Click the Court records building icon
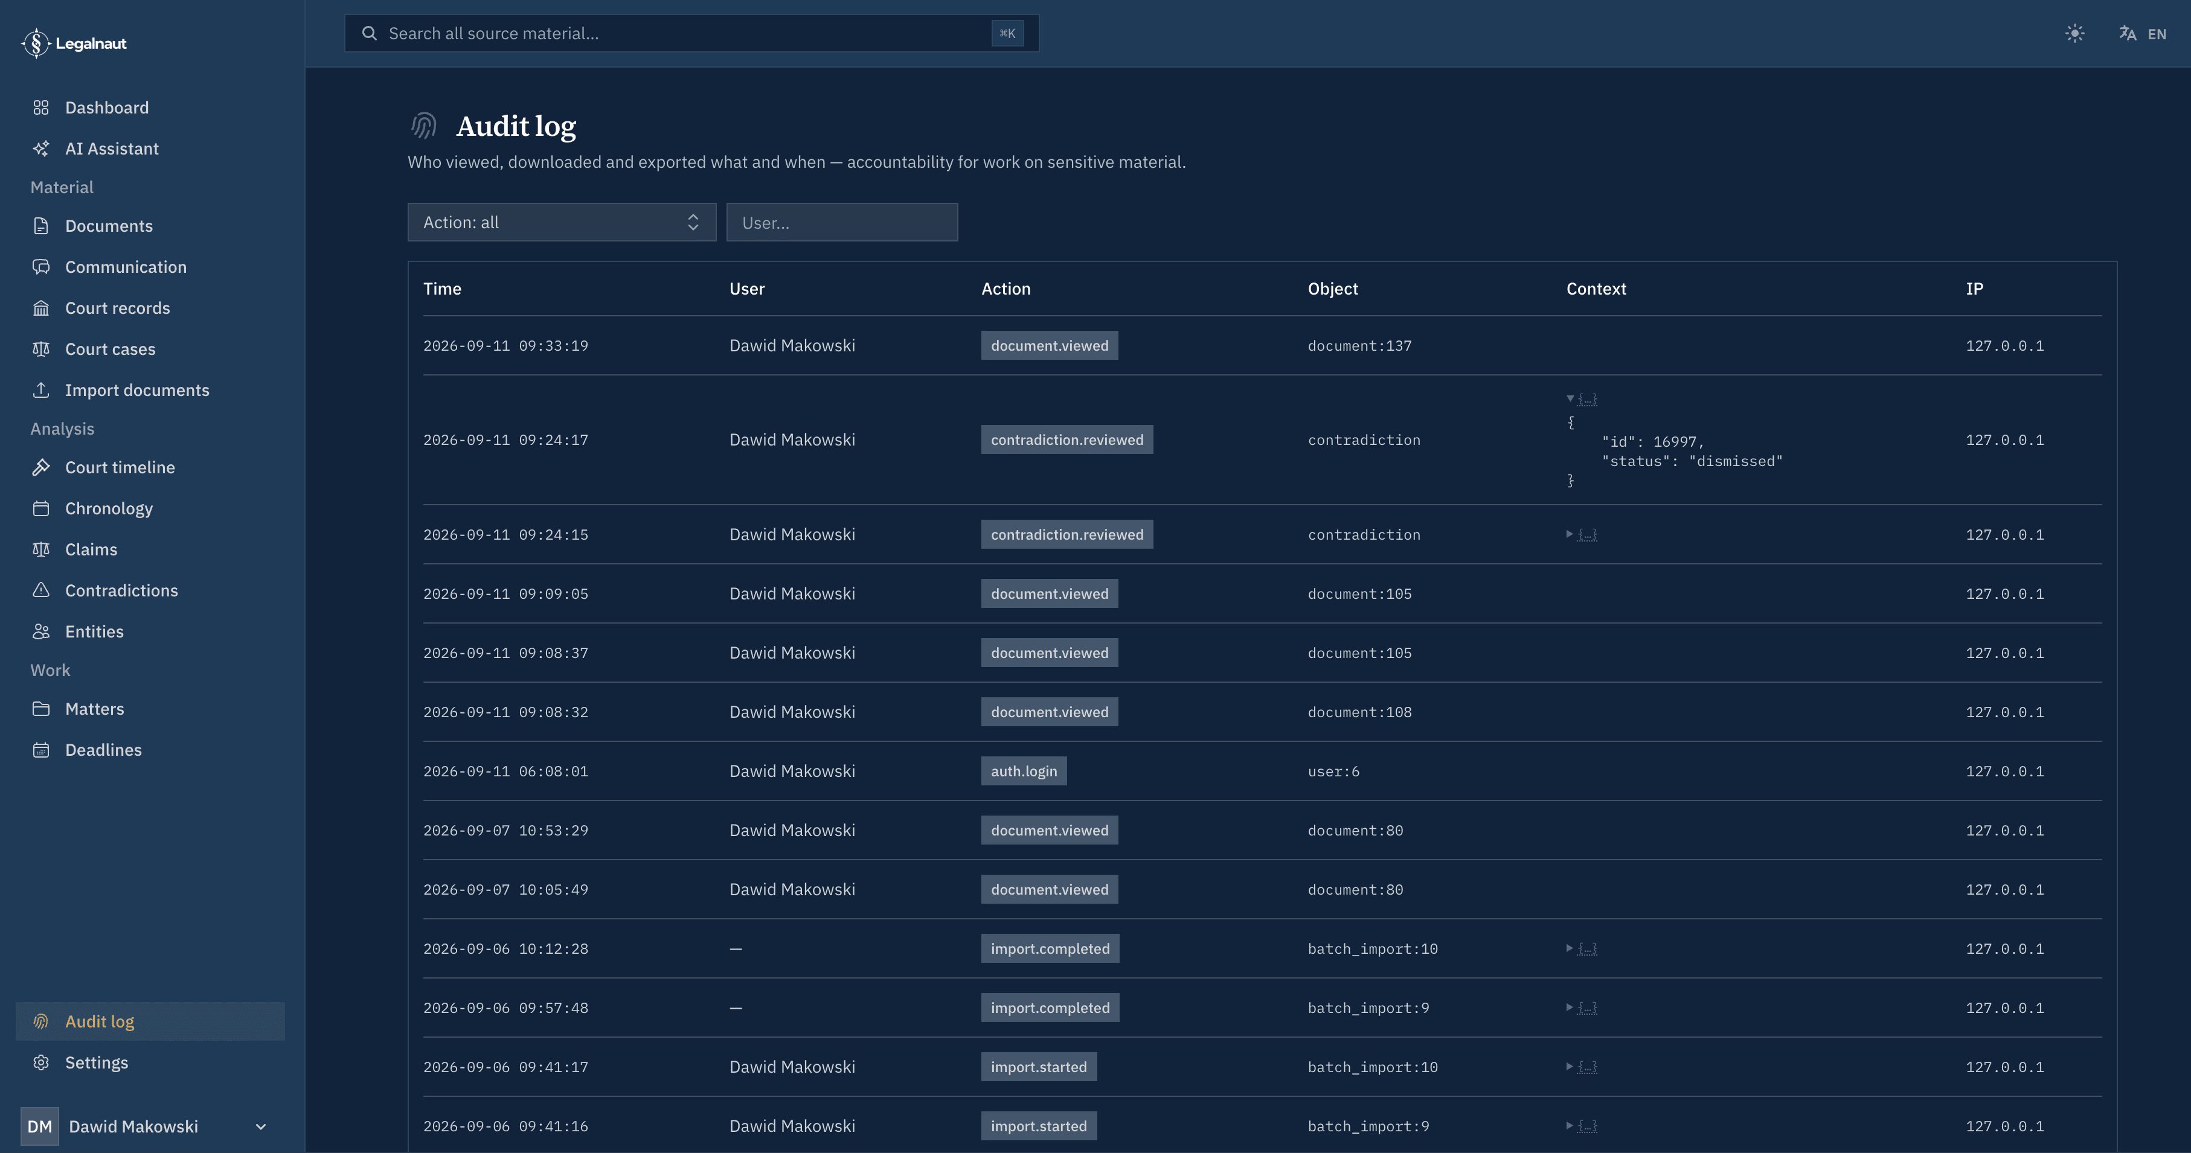Viewport: 2191px width, 1153px height. point(41,308)
